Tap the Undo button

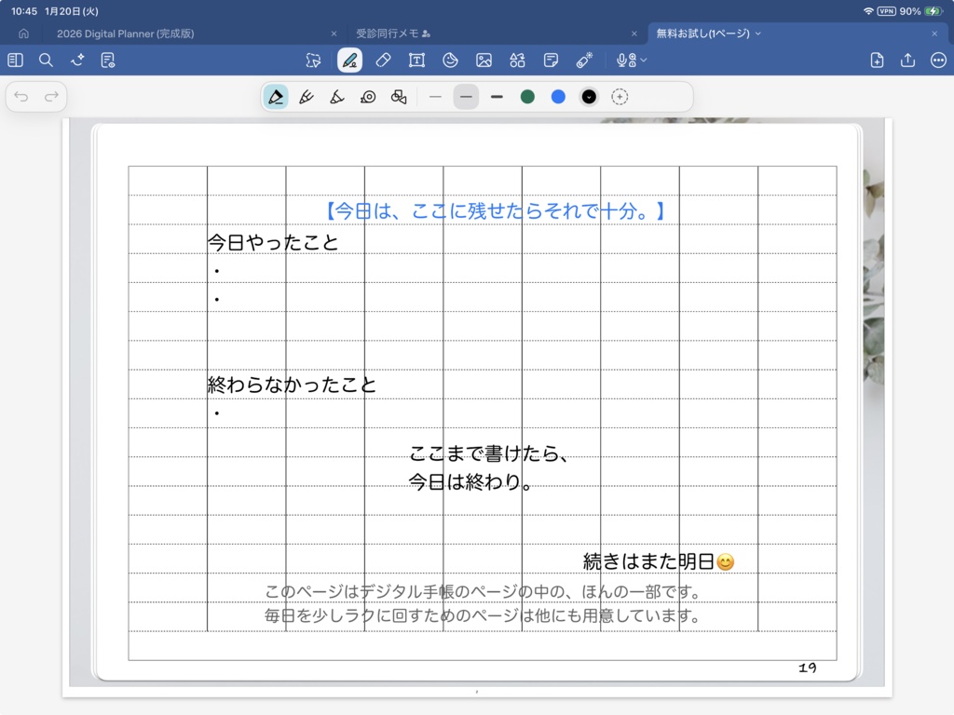click(x=20, y=96)
